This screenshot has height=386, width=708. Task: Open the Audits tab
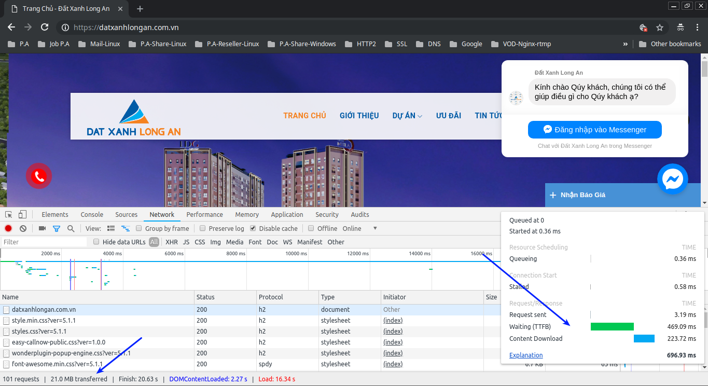click(x=360, y=214)
